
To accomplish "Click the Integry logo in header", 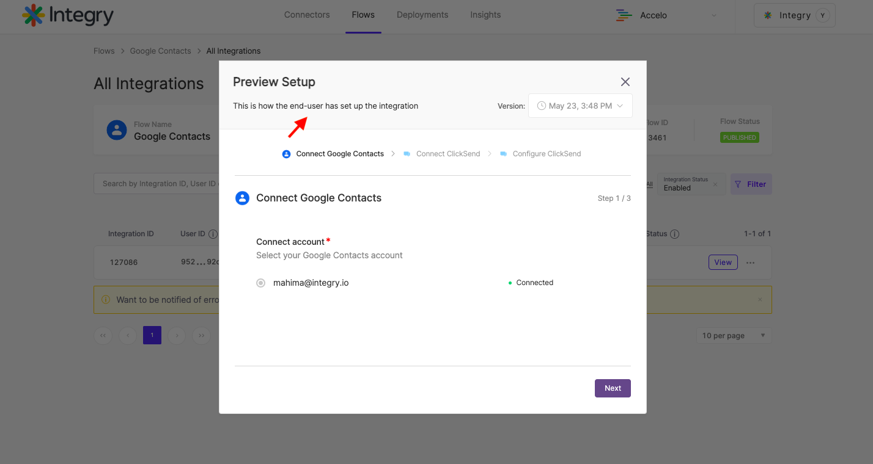I will pos(67,15).
